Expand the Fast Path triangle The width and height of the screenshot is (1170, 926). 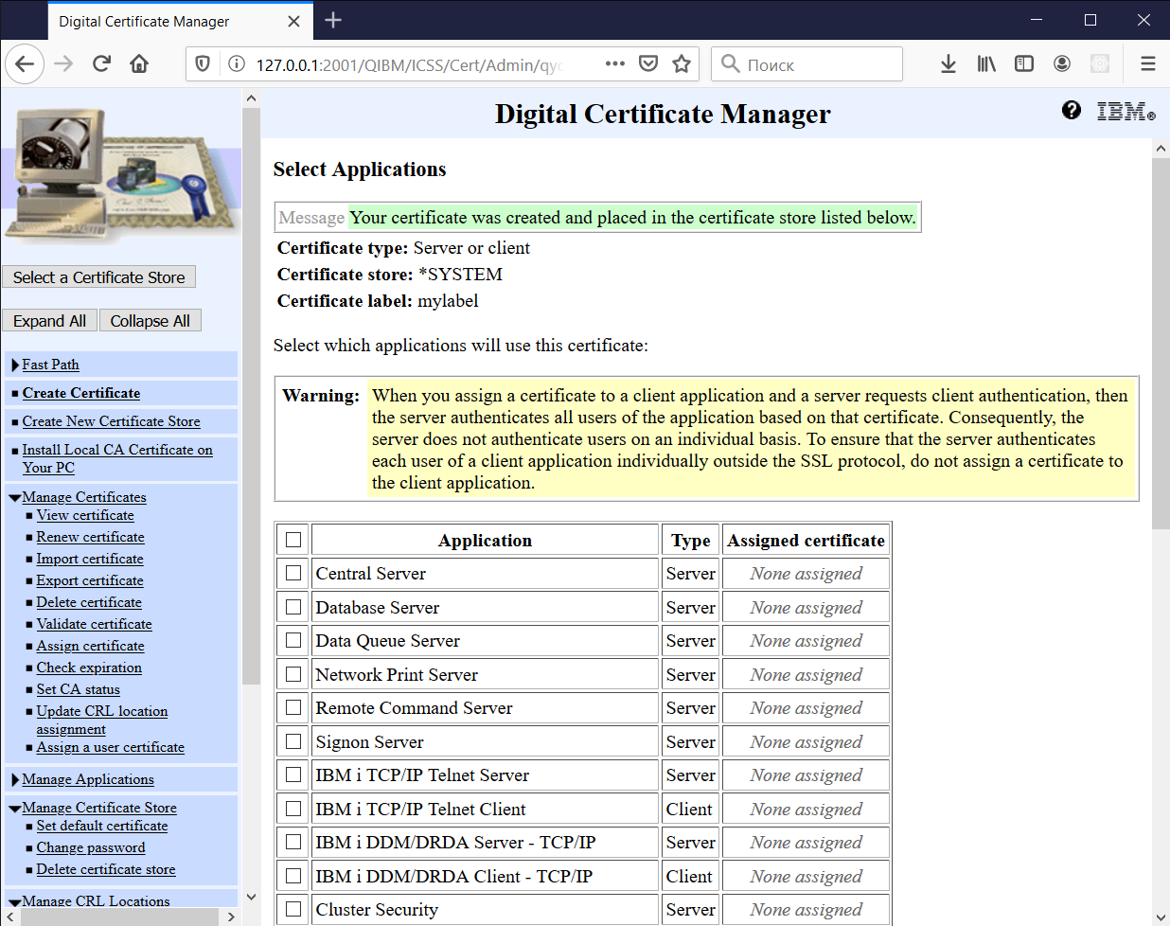pos(15,365)
